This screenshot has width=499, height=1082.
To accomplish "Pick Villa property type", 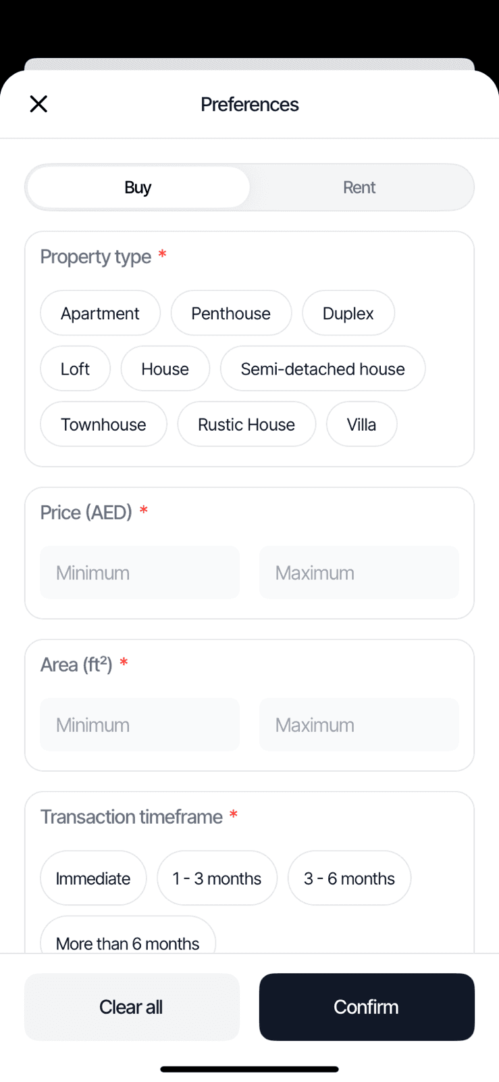I will pyautogui.click(x=361, y=424).
